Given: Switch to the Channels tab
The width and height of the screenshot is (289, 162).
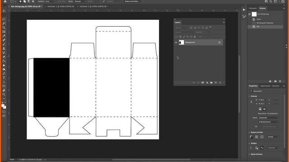Looking at the screenshot, I should coord(252,8).
